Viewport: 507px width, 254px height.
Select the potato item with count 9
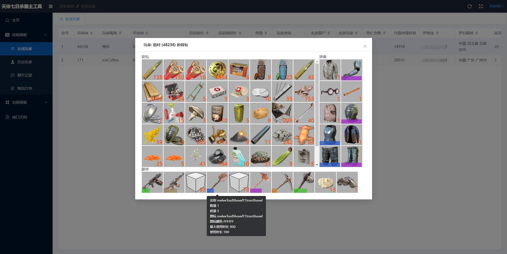click(261, 113)
